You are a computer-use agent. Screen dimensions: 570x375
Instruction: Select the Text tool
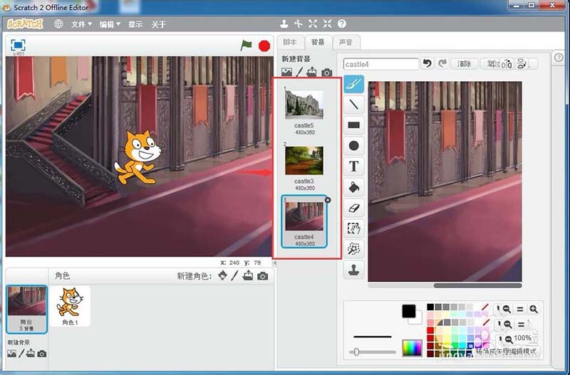click(x=353, y=167)
